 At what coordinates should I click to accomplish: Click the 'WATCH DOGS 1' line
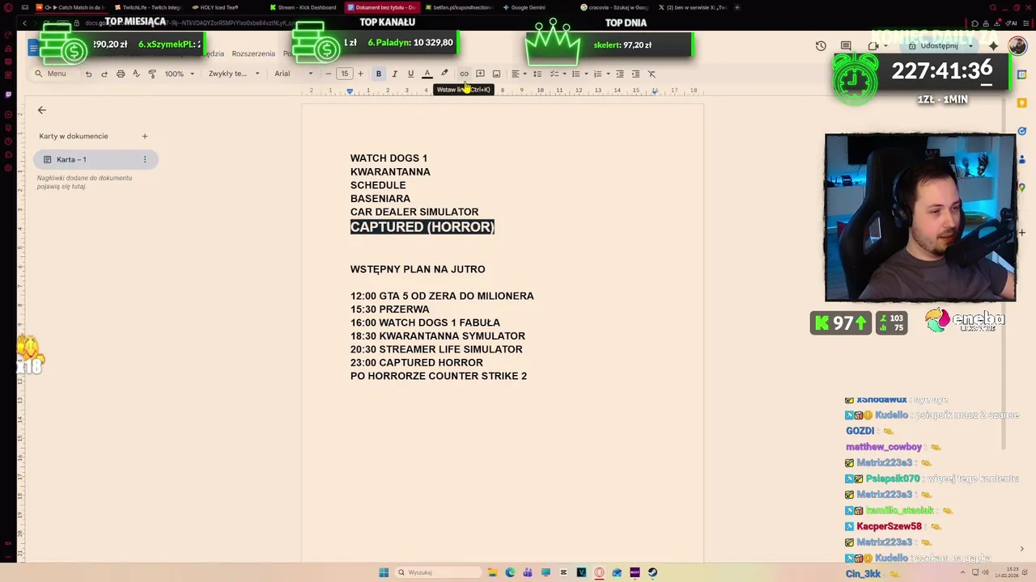[x=388, y=158]
